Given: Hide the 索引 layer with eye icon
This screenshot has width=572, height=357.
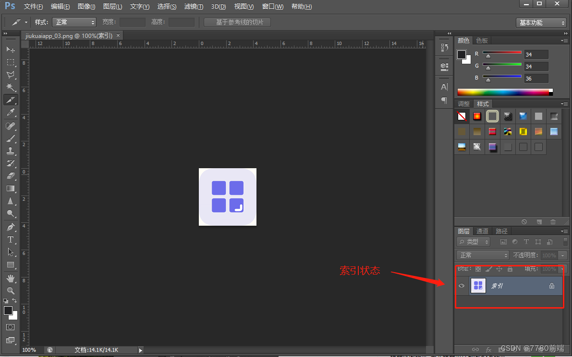Looking at the screenshot, I should pyautogui.click(x=462, y=286).
